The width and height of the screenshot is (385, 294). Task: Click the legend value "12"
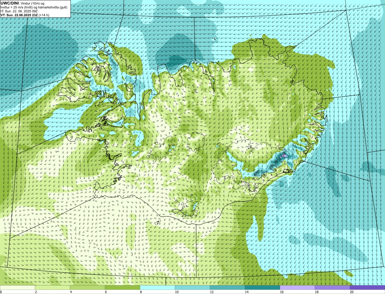pos(211,292)
